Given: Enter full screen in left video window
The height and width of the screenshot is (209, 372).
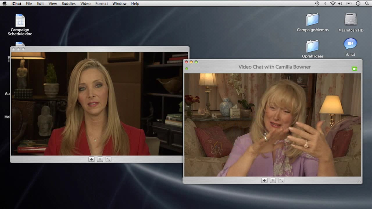Looking at the screenshot, I should tap(108, 159).
